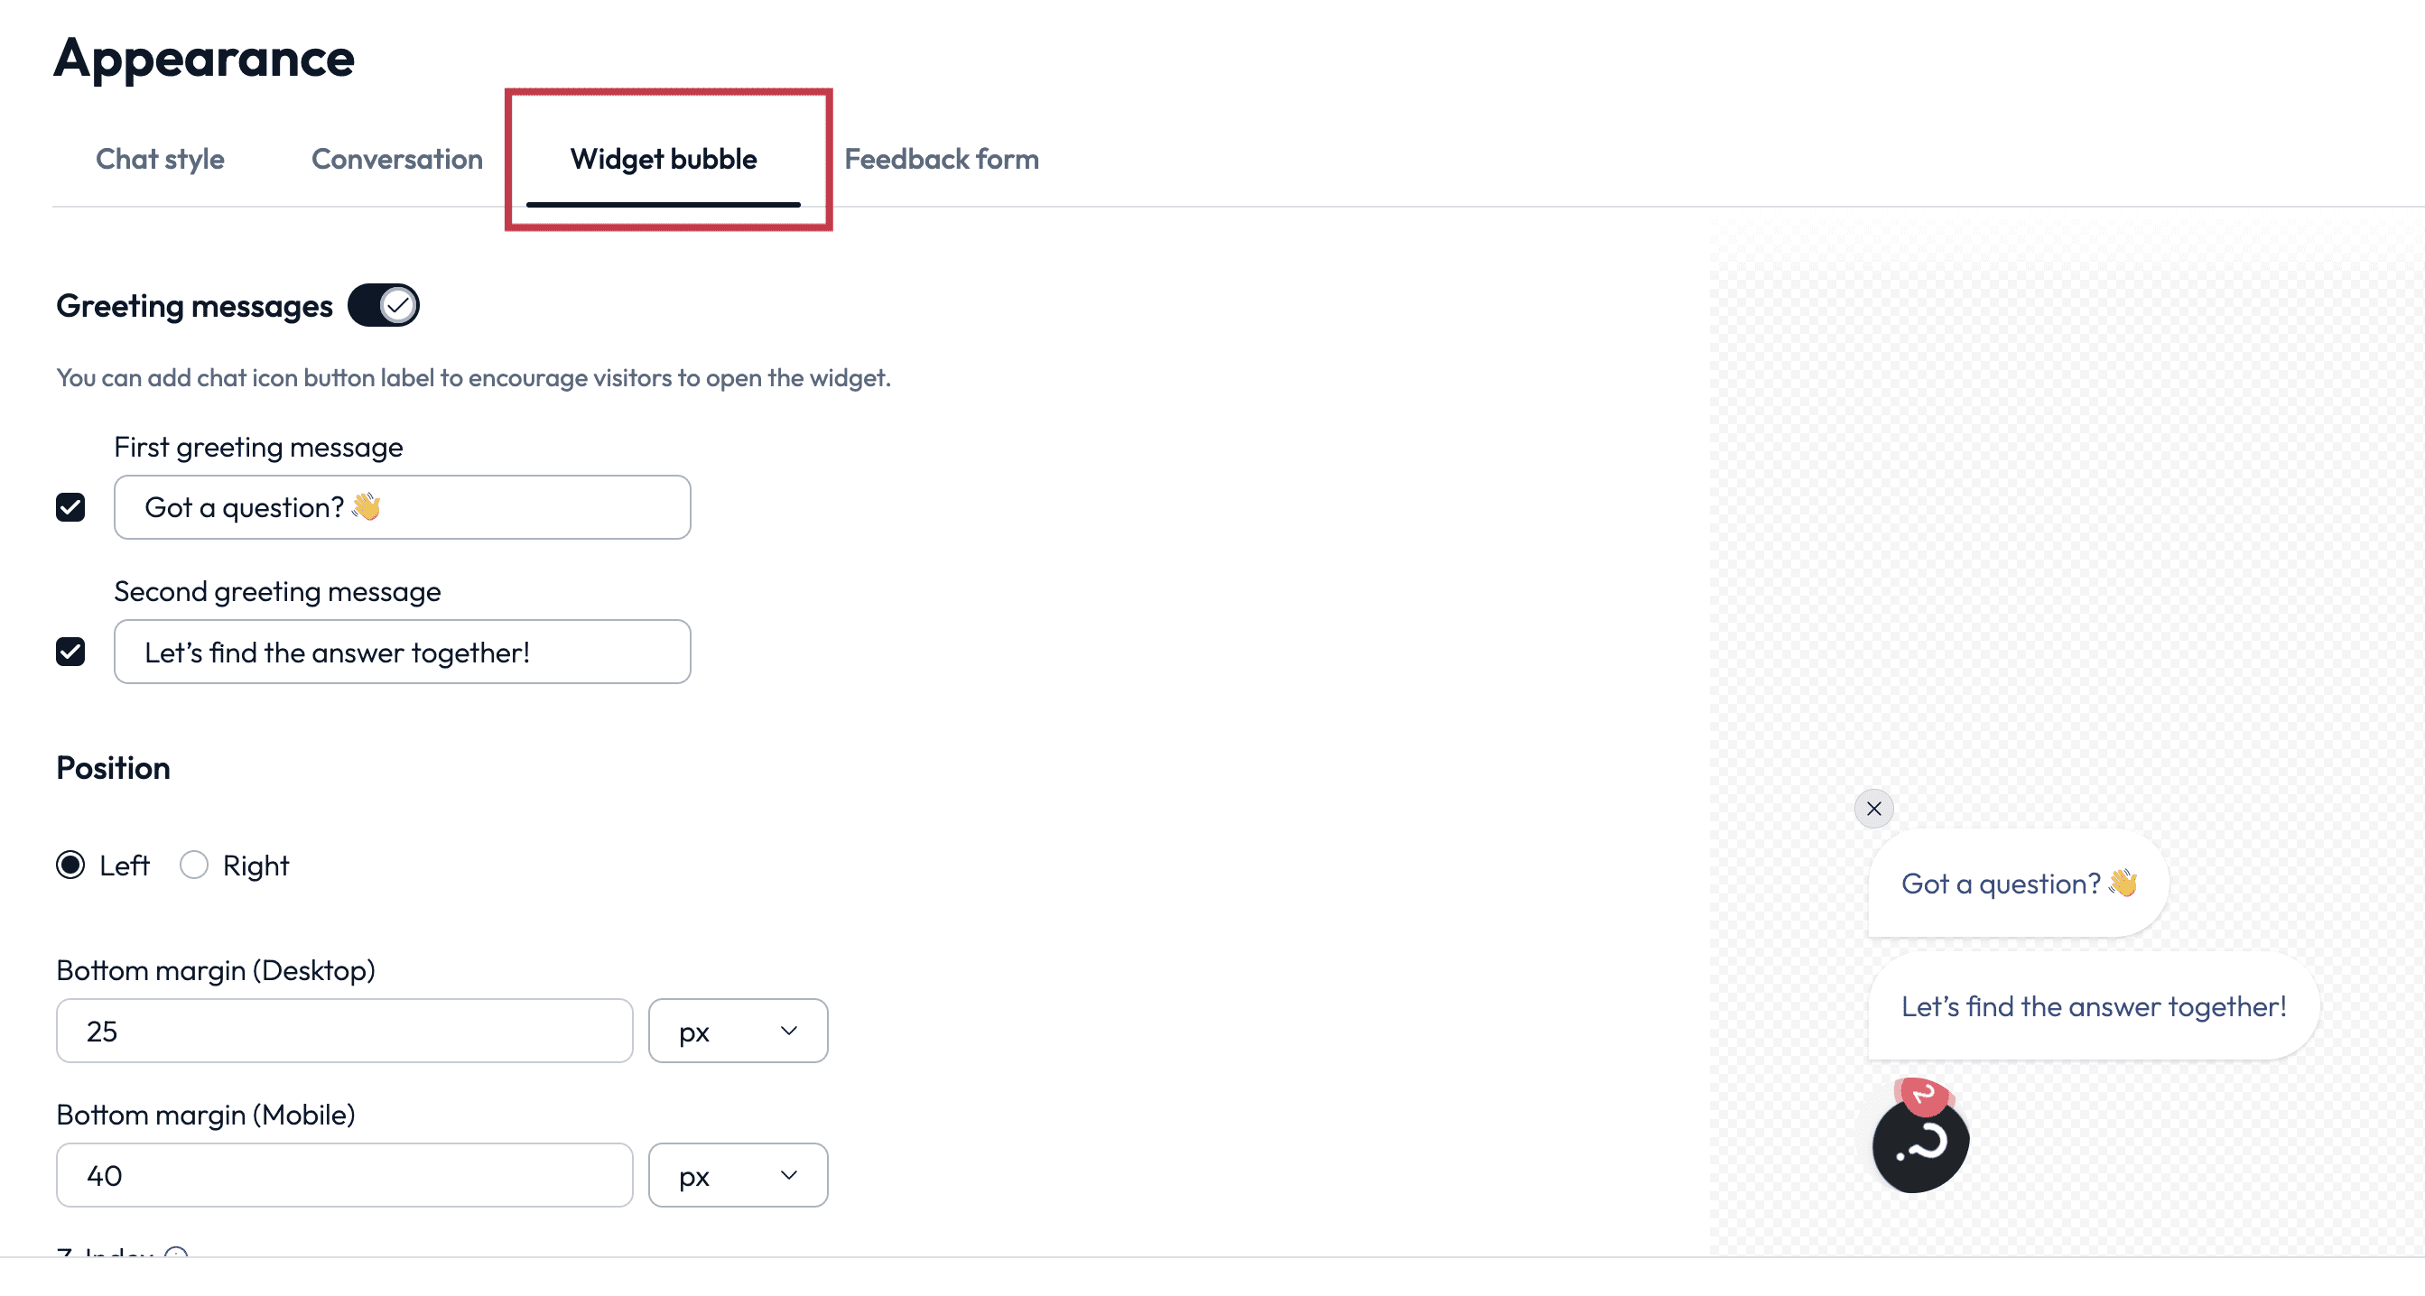Select the Right position radio button
This screenshot has width=2425, height=1296.
point(194,865)
